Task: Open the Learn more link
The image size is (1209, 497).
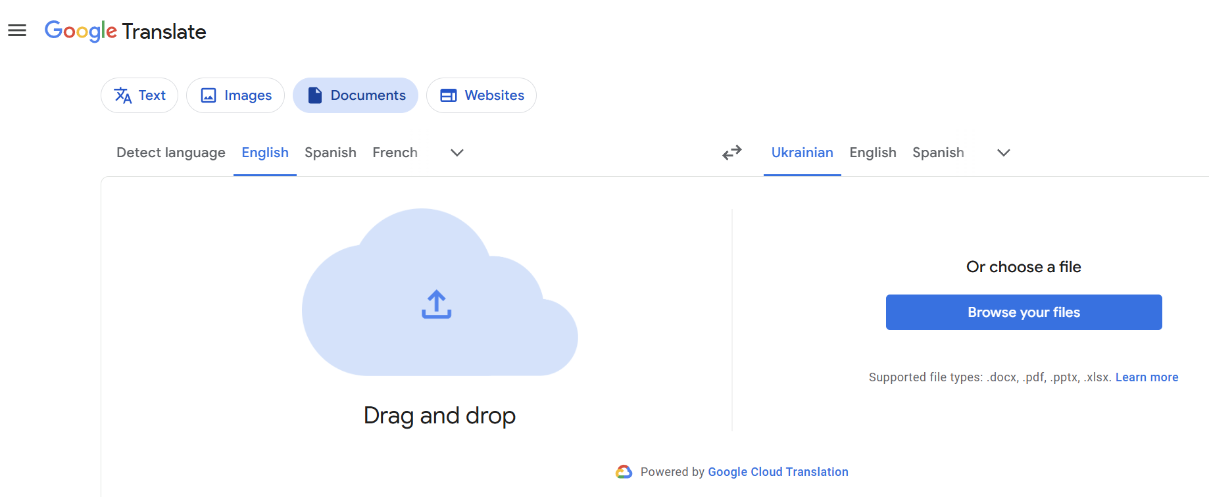Action: coord(1147,377)
